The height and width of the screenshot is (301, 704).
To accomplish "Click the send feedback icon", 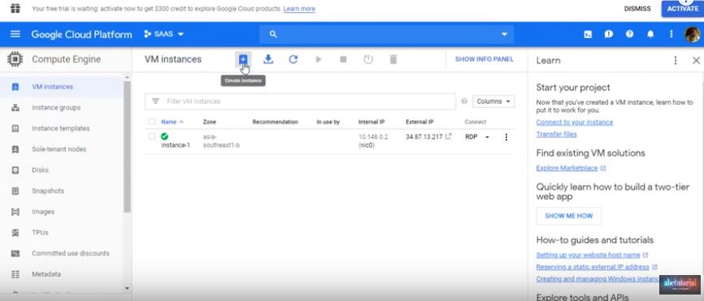I will (x=609, y=34).
